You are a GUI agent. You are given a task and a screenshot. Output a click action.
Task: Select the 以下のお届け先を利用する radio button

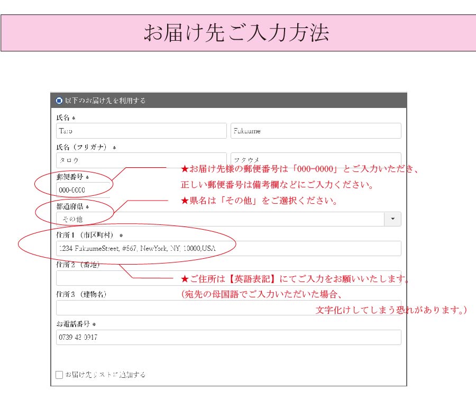click(59, 101)
